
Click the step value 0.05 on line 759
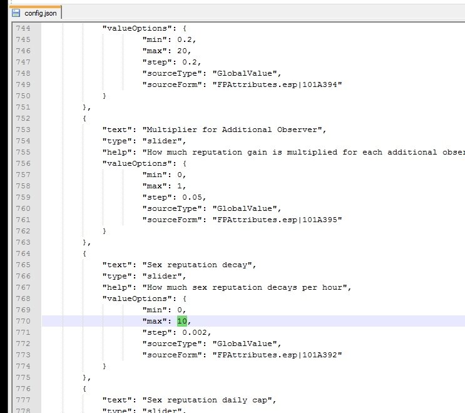tap(192, 198)
